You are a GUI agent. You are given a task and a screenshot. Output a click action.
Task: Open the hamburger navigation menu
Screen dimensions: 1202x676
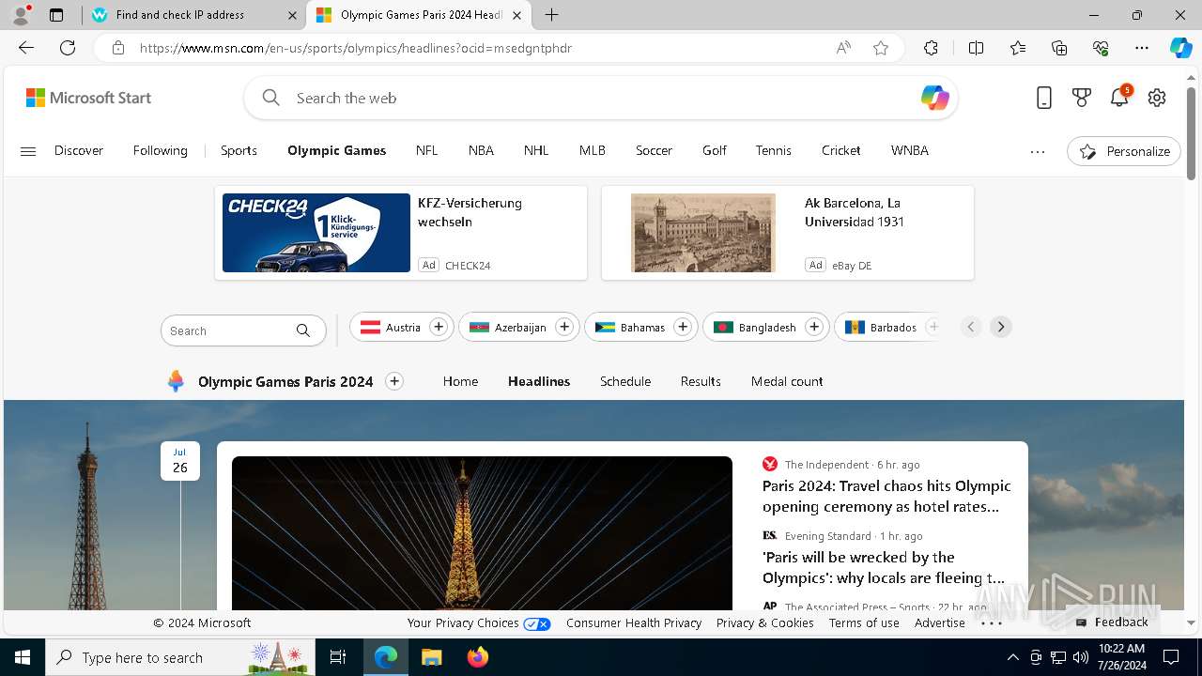click(28, 151)
